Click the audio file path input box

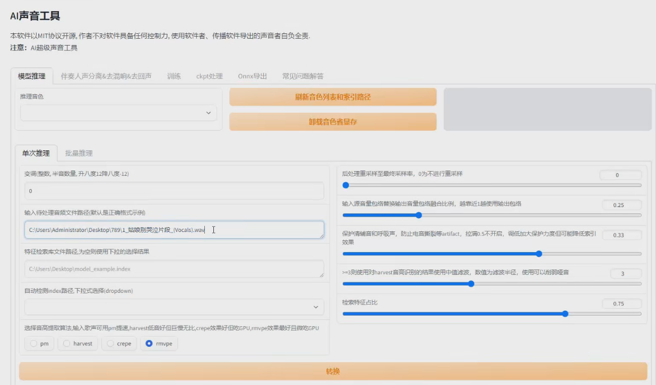[174, 230]
